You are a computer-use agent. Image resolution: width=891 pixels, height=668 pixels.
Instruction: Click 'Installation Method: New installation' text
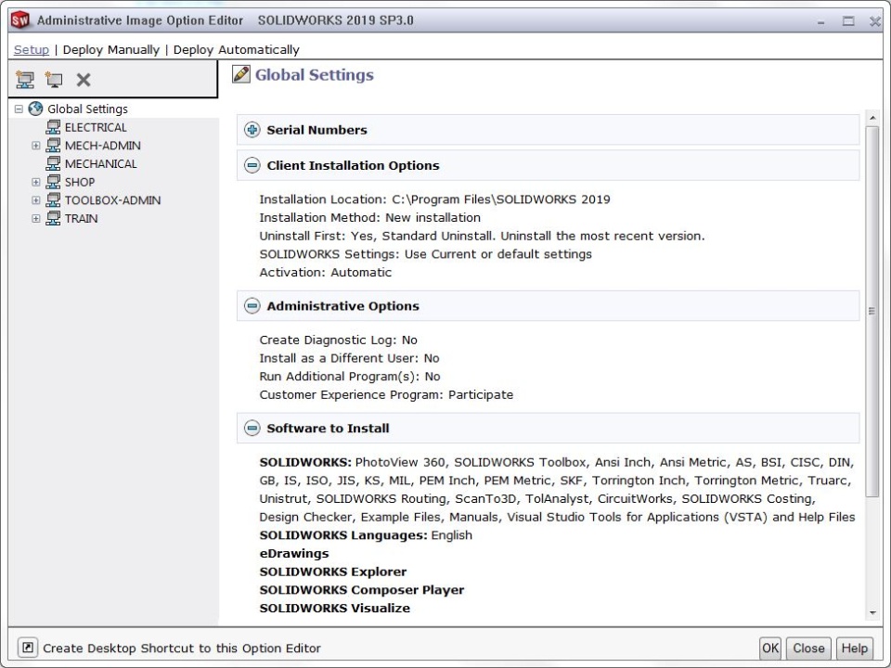(x=370, y=217)
